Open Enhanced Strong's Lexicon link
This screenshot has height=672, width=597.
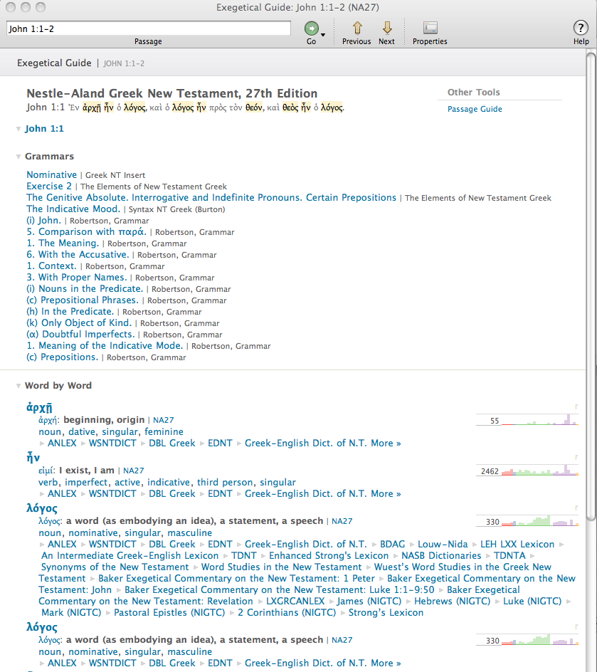tap(329, 555)
